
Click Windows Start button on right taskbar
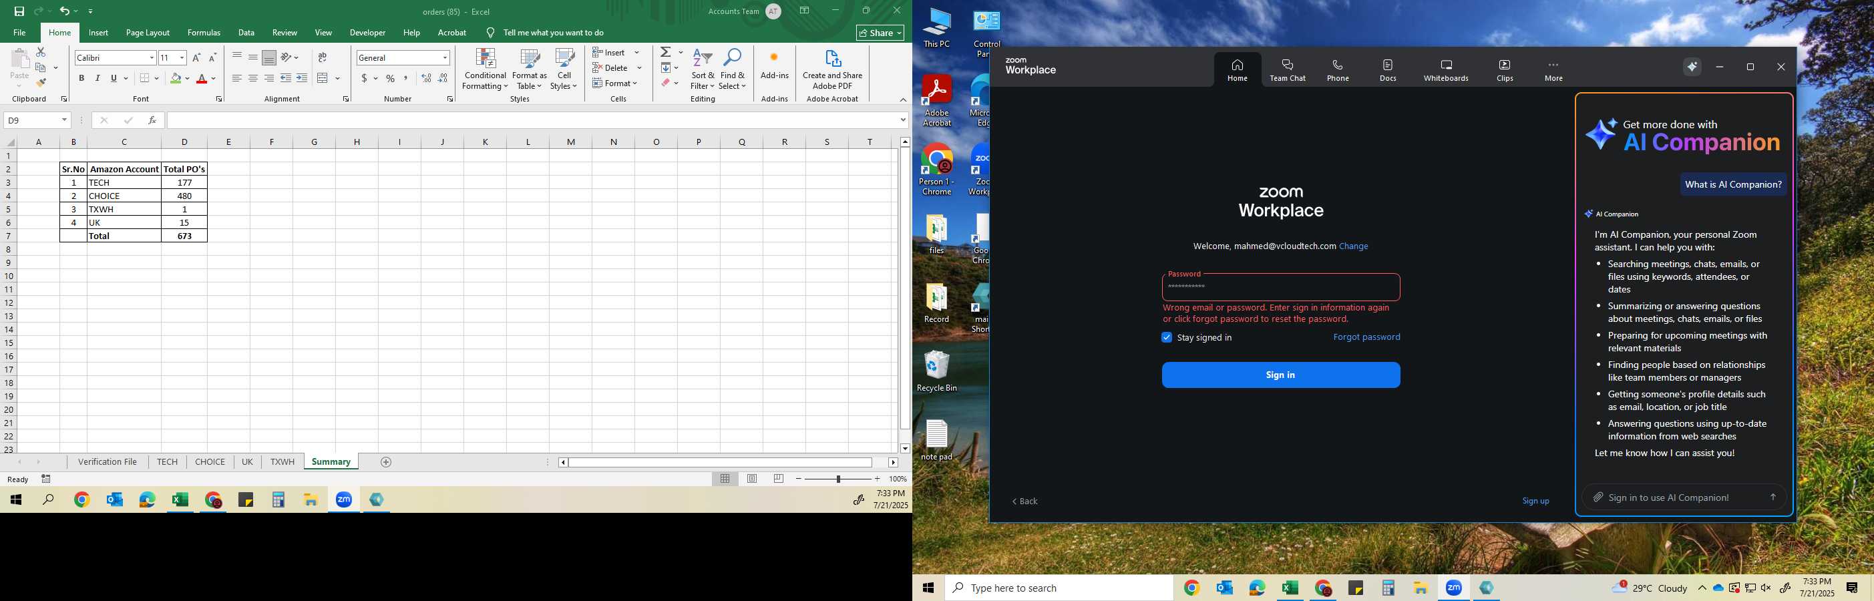click(928, 588)
